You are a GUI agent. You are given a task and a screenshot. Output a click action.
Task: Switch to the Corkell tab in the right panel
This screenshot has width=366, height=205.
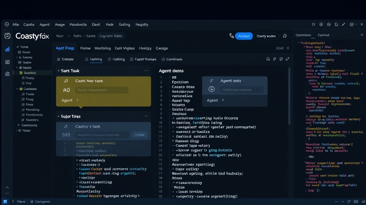323,35
